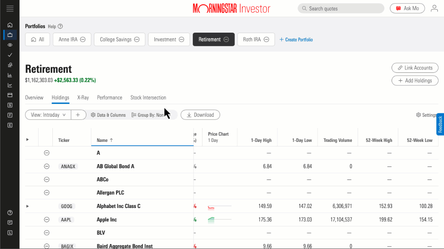Expand the Alphabet Inc Class C row
Screen dimensions: 444x249
28,206
